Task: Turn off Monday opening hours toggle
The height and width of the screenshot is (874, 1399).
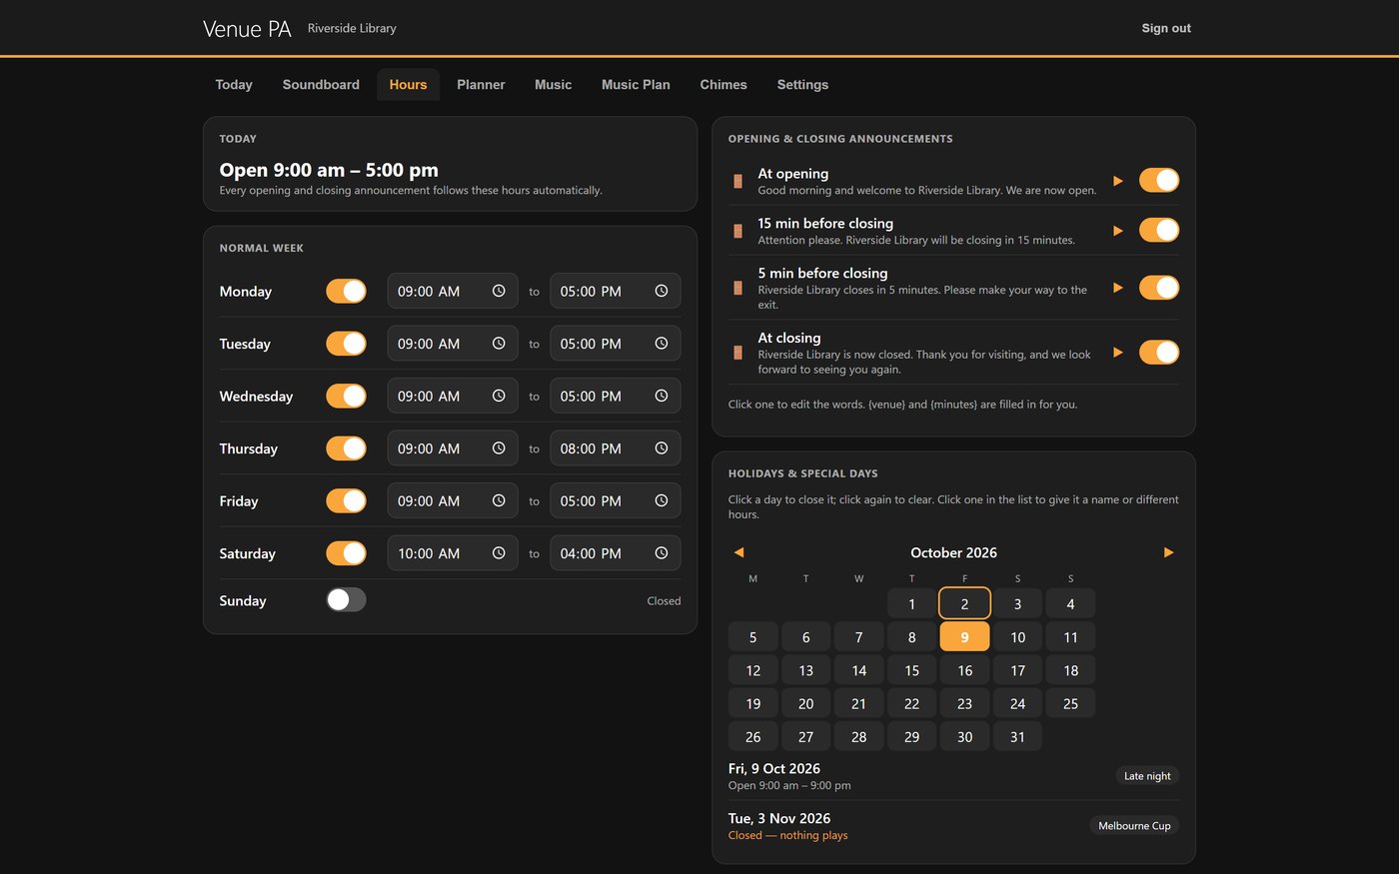Action: click(346, 291)
